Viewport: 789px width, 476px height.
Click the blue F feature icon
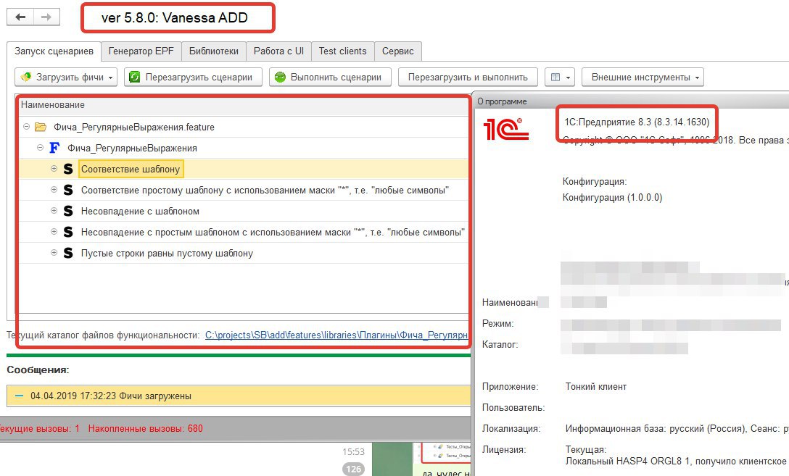[54, 148]
